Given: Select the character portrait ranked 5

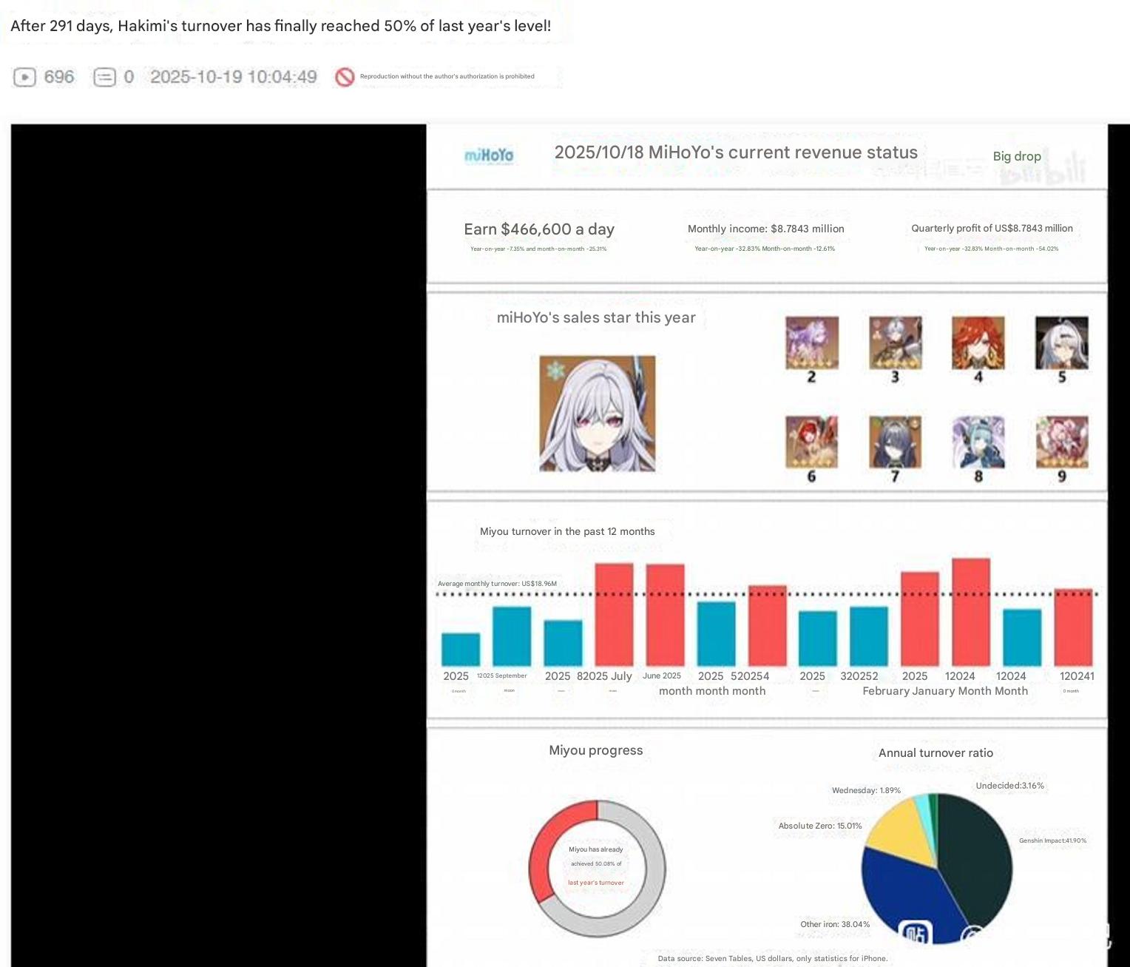Looking at the screenshot, I should pos(1062,343).
